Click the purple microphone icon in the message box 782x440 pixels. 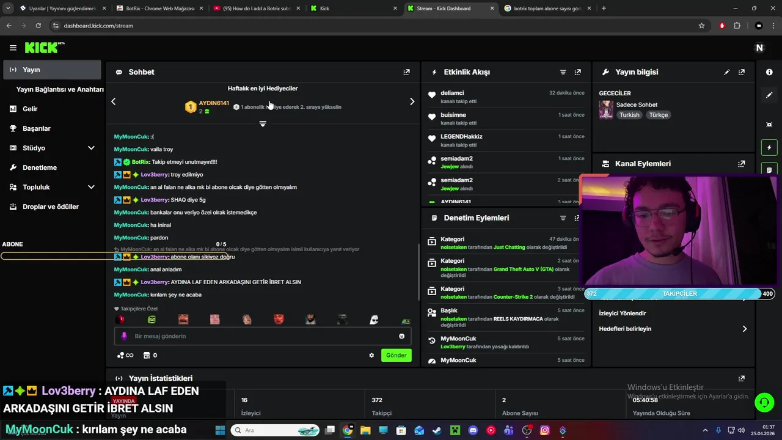coord(124,336)
